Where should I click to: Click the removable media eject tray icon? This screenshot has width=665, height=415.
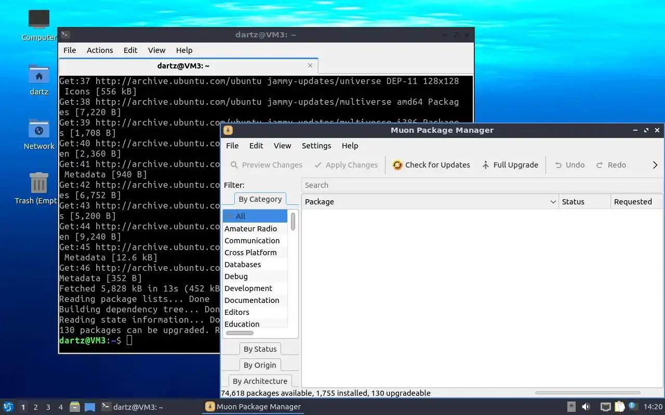pyautogui.click(x=571, y=407)
